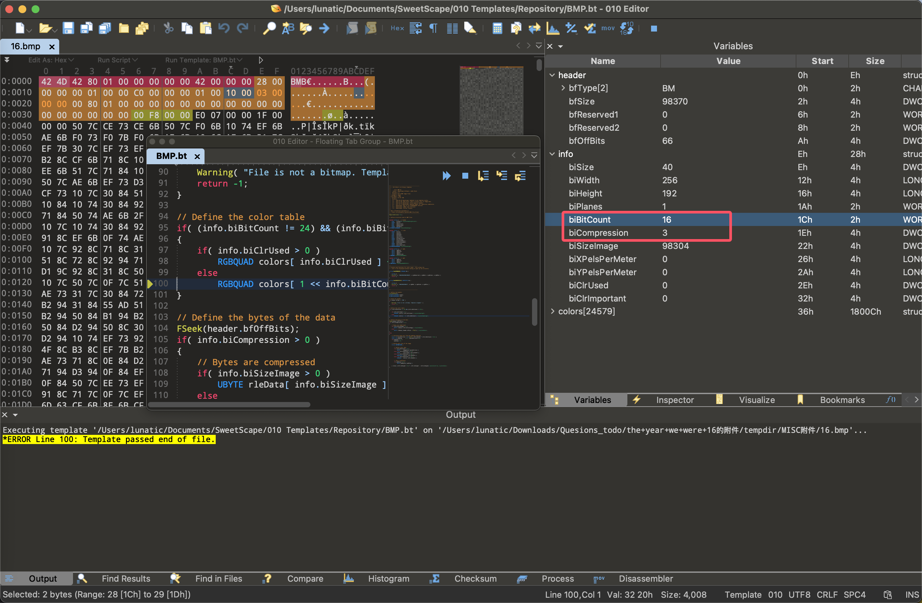
Task: Open the Find magnifier tool
Action: (269, 28)
